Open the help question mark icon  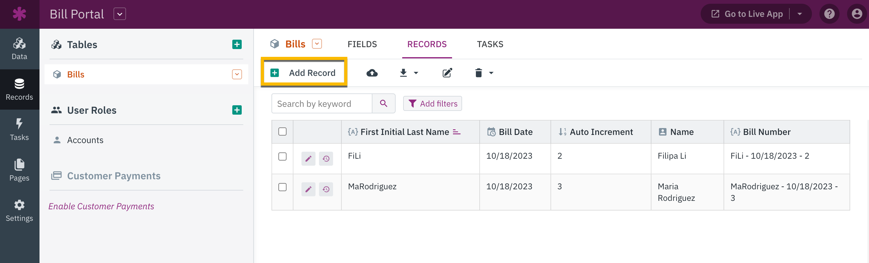pyautogui.click(x=829, y=14)
